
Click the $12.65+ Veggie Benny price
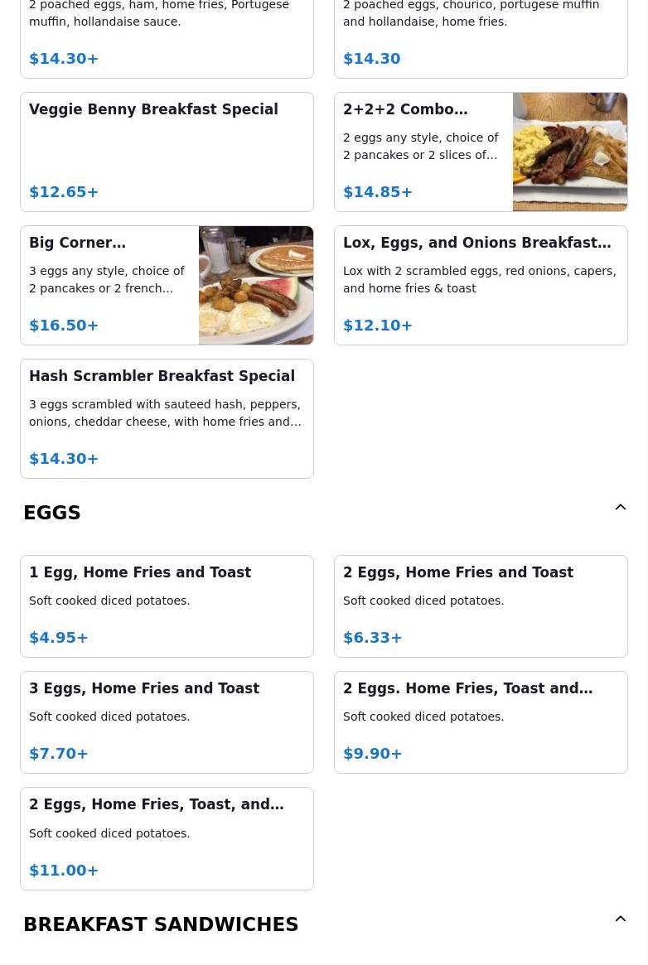click(63, 192)
